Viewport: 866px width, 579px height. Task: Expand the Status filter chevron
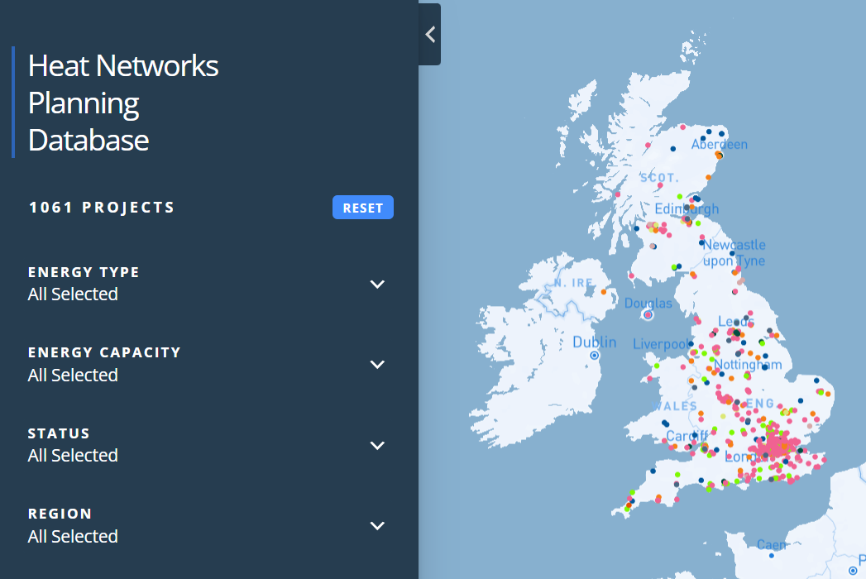[x=377, y=446]
